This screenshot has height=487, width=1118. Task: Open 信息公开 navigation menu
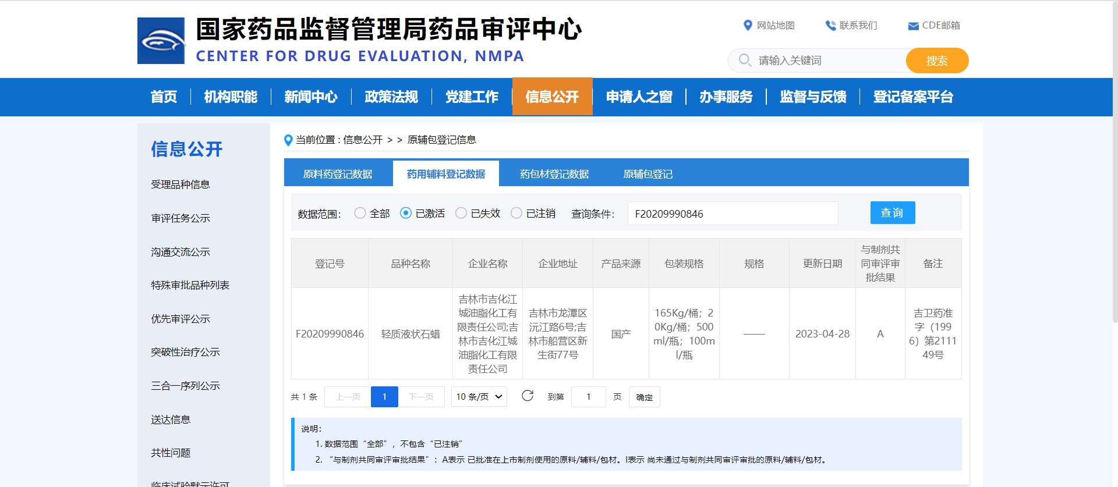coord(552,97)
